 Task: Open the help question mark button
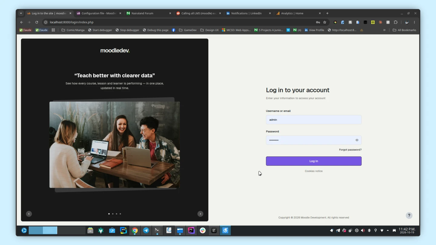[x=409, y=215]
